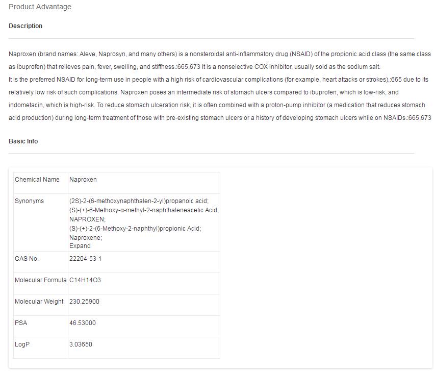Viewport: 434px width, 372px height.
Task: Select the CAS number 22204-53-1
Action: 85,259
